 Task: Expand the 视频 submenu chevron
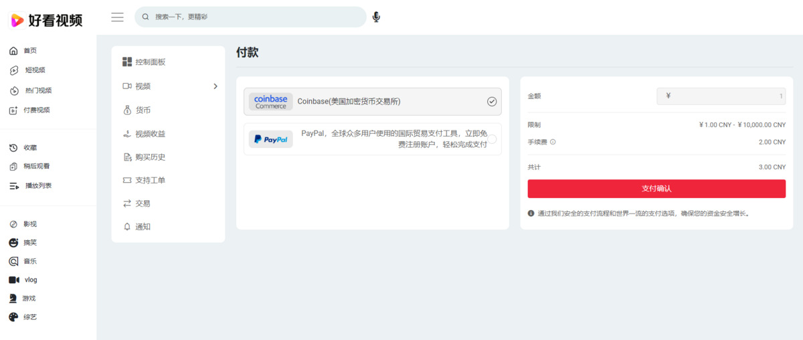[x=215, y=86]
